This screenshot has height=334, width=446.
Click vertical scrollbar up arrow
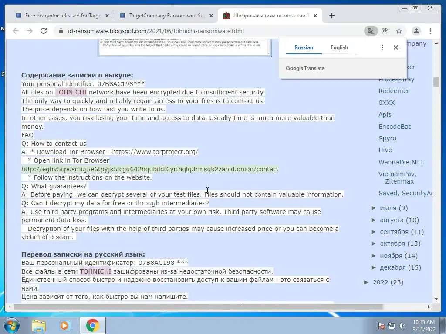[x=436, y=43]
